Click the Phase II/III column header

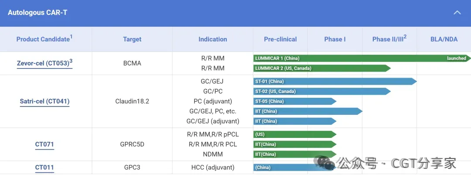389,39
